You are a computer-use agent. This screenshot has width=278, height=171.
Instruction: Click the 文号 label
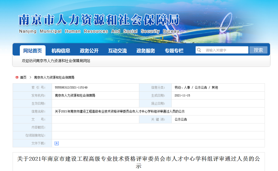point(38,119)
